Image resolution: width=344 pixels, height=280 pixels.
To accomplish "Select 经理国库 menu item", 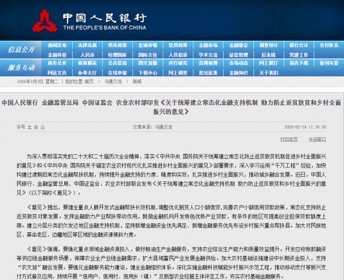I will coord(118,55).
